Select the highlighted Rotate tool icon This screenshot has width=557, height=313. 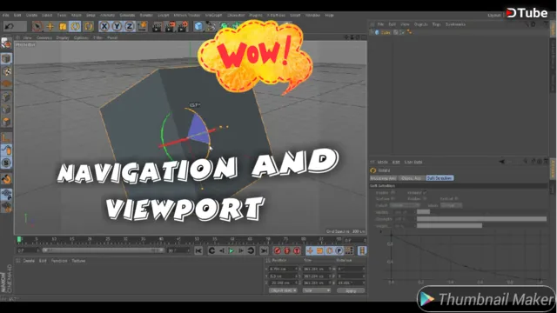[x=75, y=26]
